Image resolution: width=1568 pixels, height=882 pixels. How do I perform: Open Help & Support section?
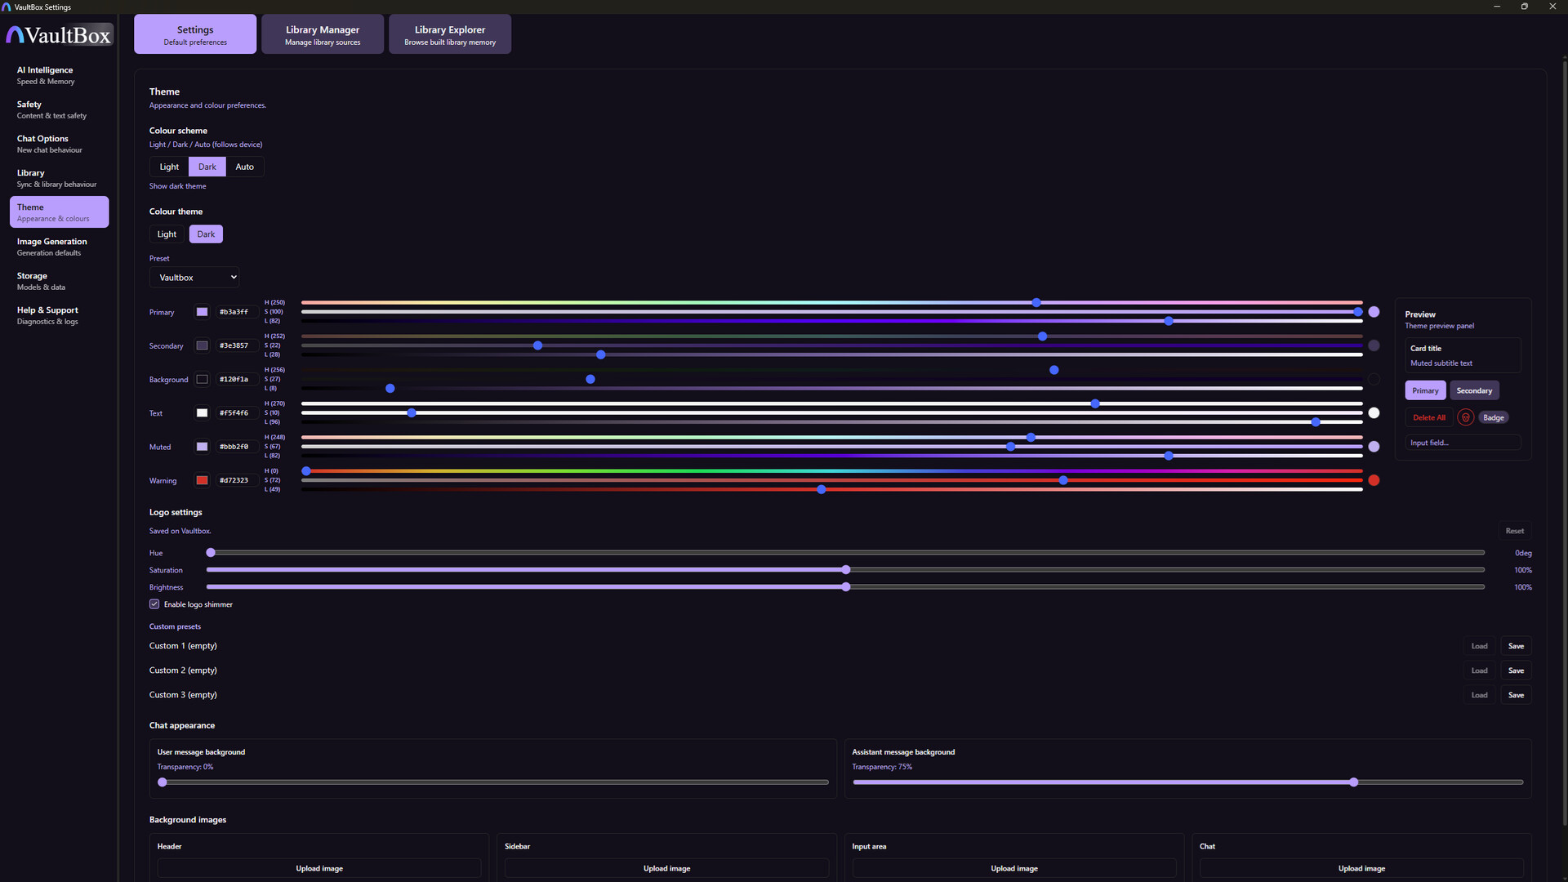point(59,315)
